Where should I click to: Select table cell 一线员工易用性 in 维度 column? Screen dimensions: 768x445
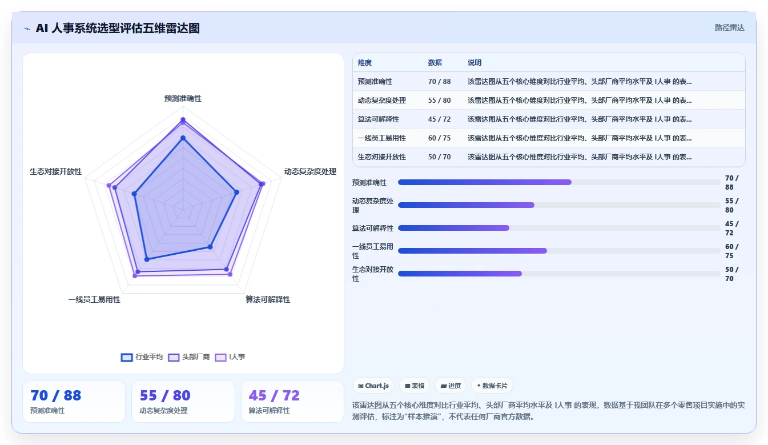[x=382, y=138]
